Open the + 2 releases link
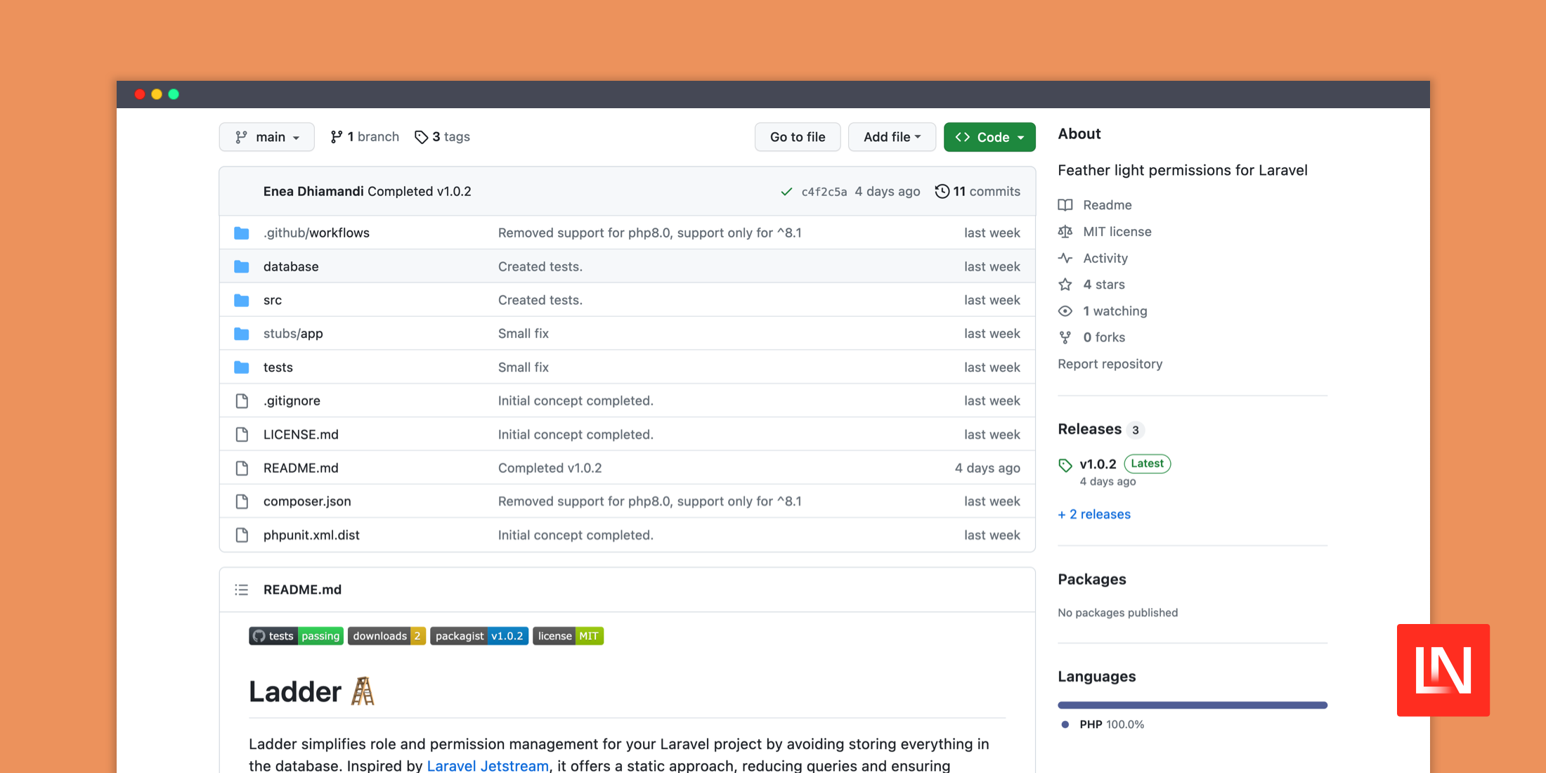Viewport: 1546px width, 773px height. [x=1094, y=514]
